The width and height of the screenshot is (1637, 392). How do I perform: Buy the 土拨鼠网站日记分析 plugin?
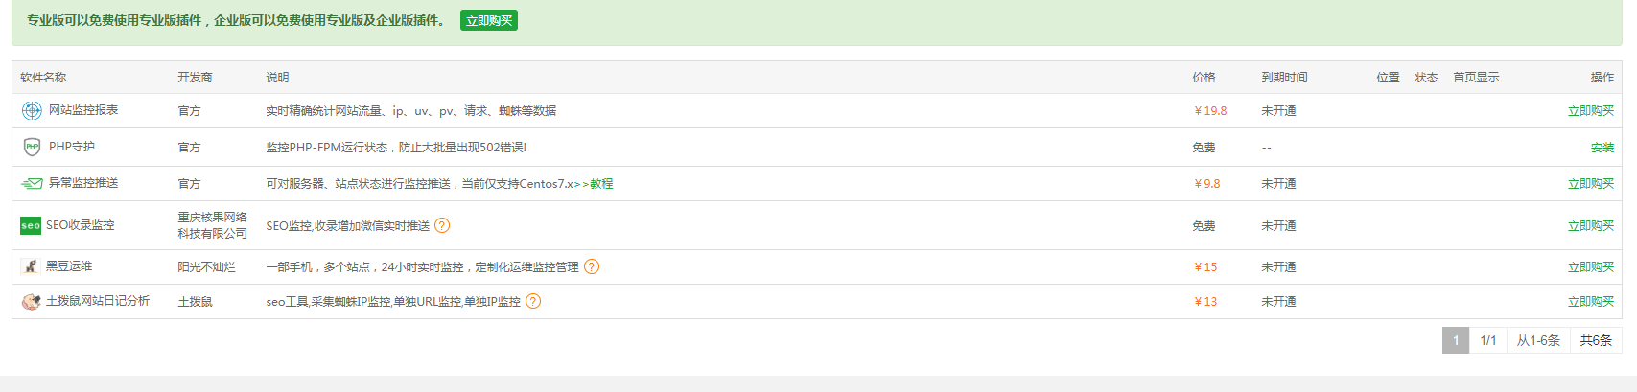pyautogui.click(x=1590, y=302)
